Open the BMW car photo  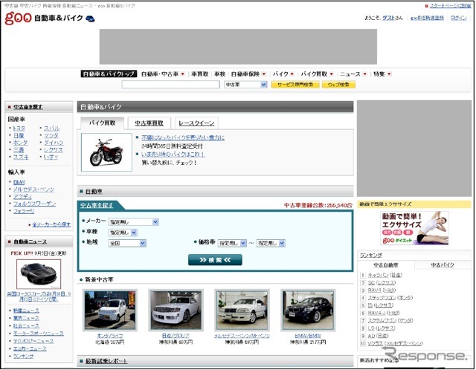pos(308,310)
